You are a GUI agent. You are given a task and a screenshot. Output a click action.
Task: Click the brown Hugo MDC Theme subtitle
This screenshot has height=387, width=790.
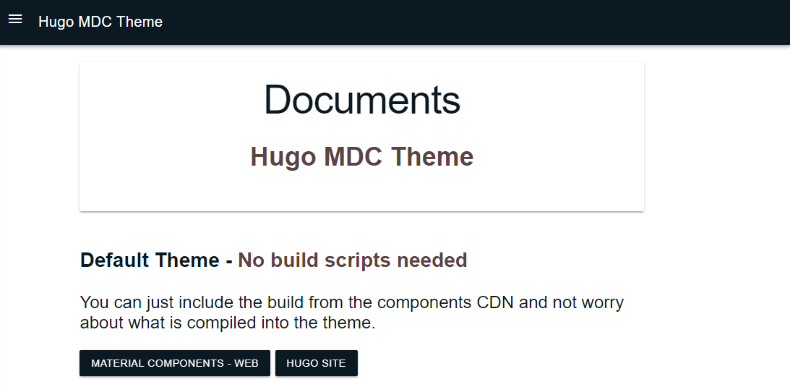(x=361, y=156)
